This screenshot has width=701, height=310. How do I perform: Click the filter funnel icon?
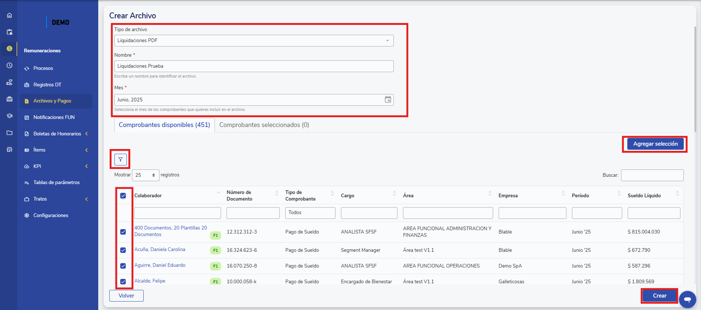coord(121,160)
